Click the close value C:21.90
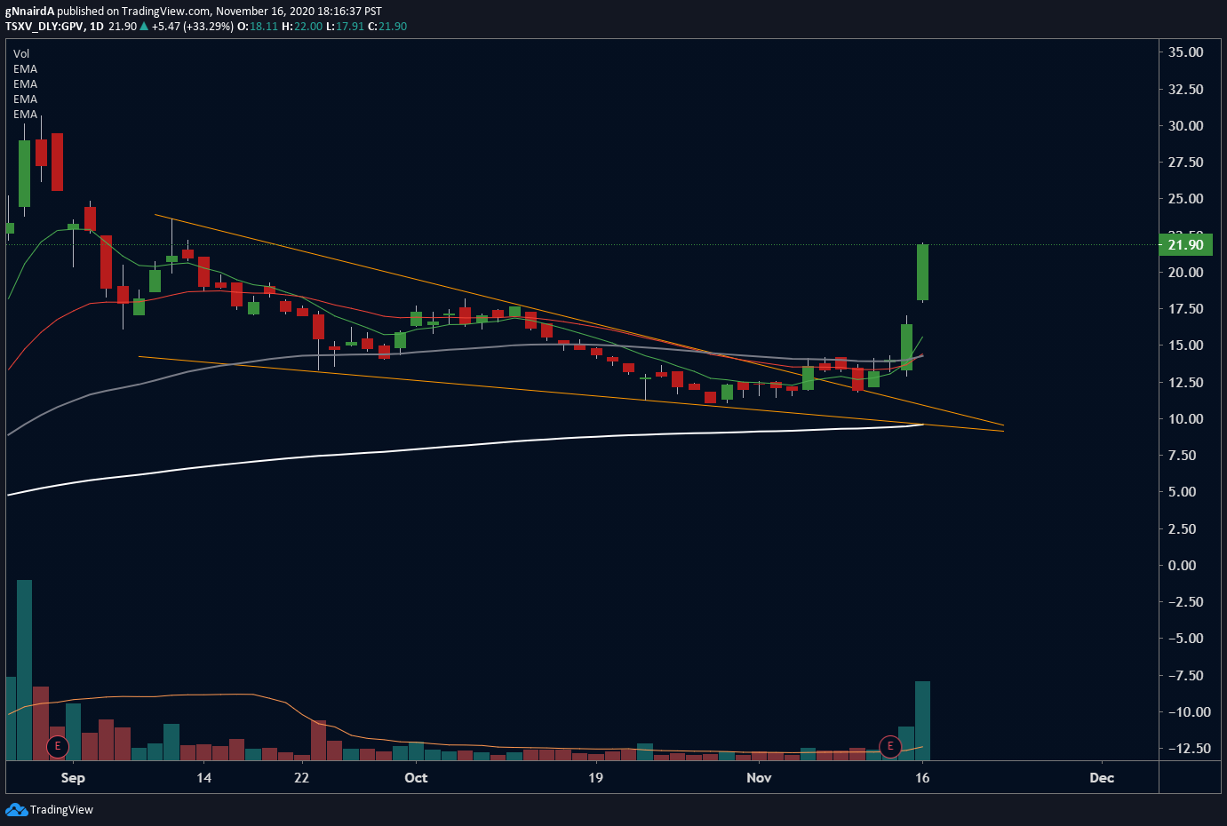Viewport: 1227px width, 826px height. (387, 27)
